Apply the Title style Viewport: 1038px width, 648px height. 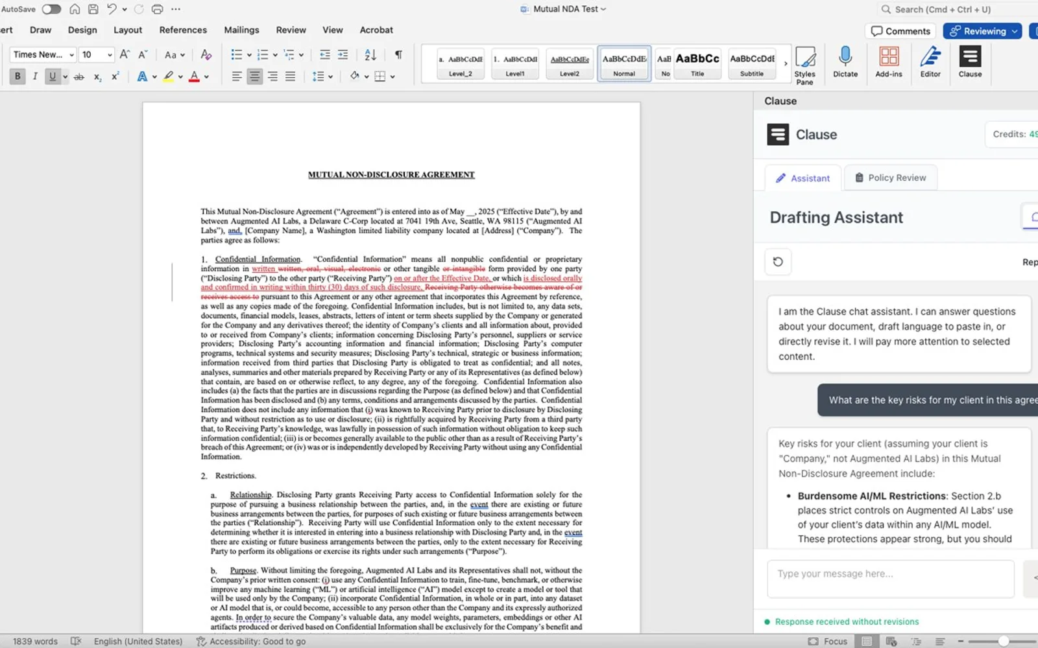697,64
